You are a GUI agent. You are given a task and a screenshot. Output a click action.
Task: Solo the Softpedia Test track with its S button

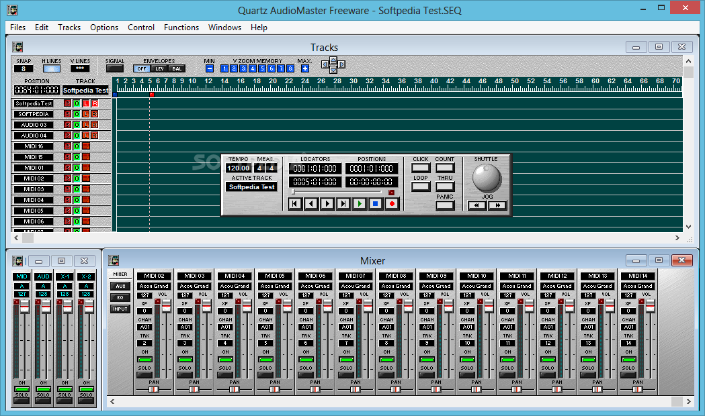tap(67, 103)
